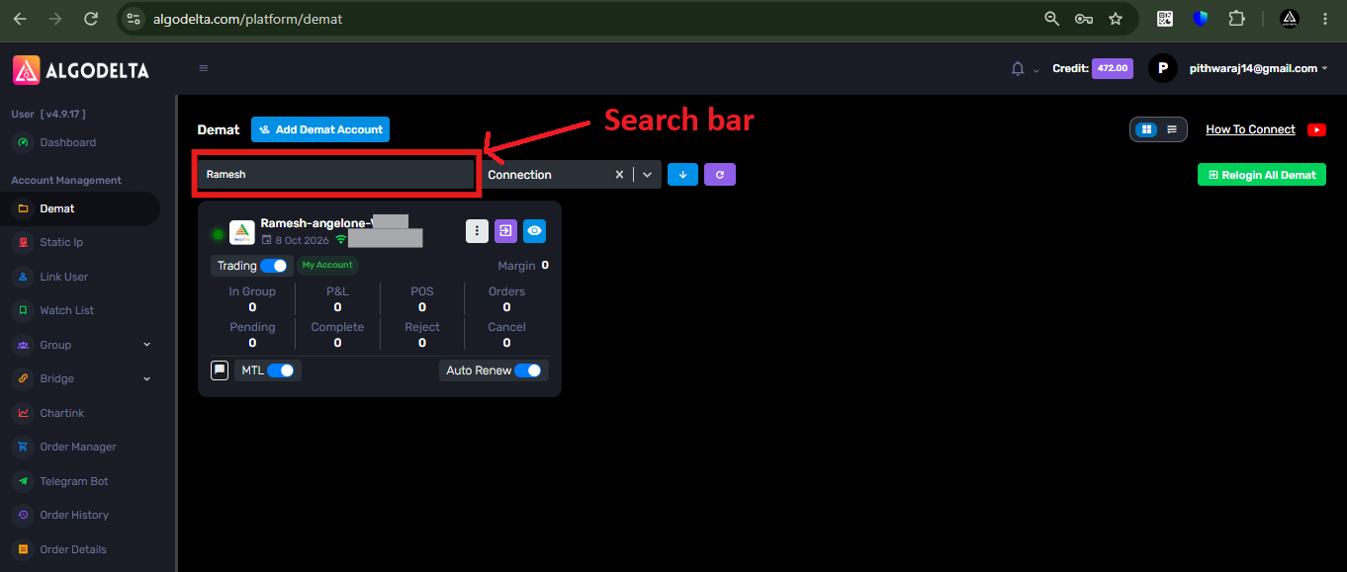Click the purple login icon on account card

pyautogui.click(x=505, y=230)
